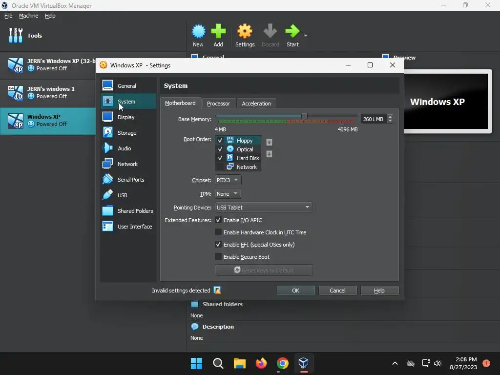Open Start button dropdown arrow
Screen dimensions: 500x375
(306, 35)
